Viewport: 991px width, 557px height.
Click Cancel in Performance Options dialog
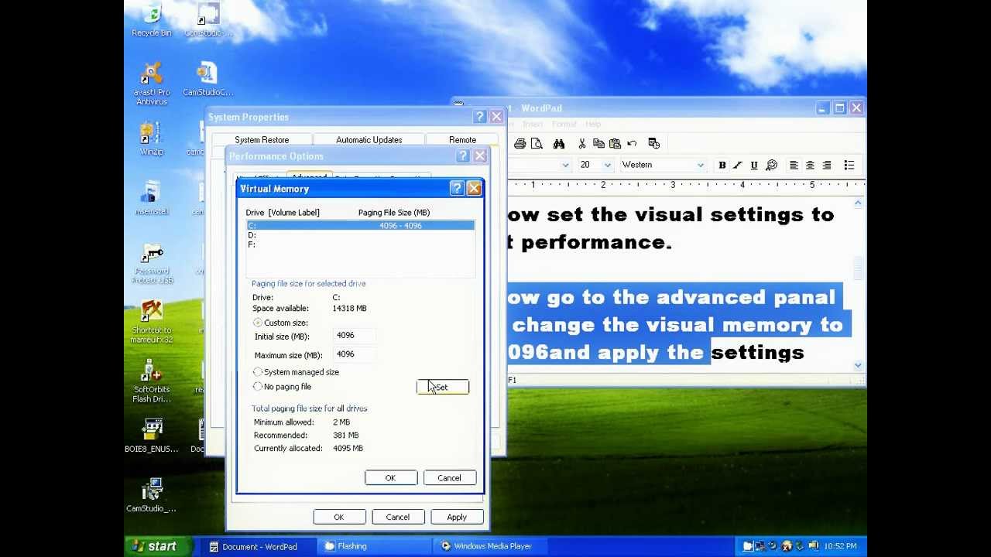point(398,518)
